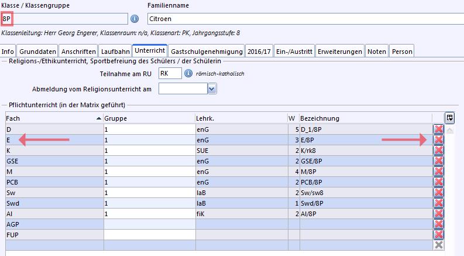
Task: Select Fach cell AGP
Action: 54,224
